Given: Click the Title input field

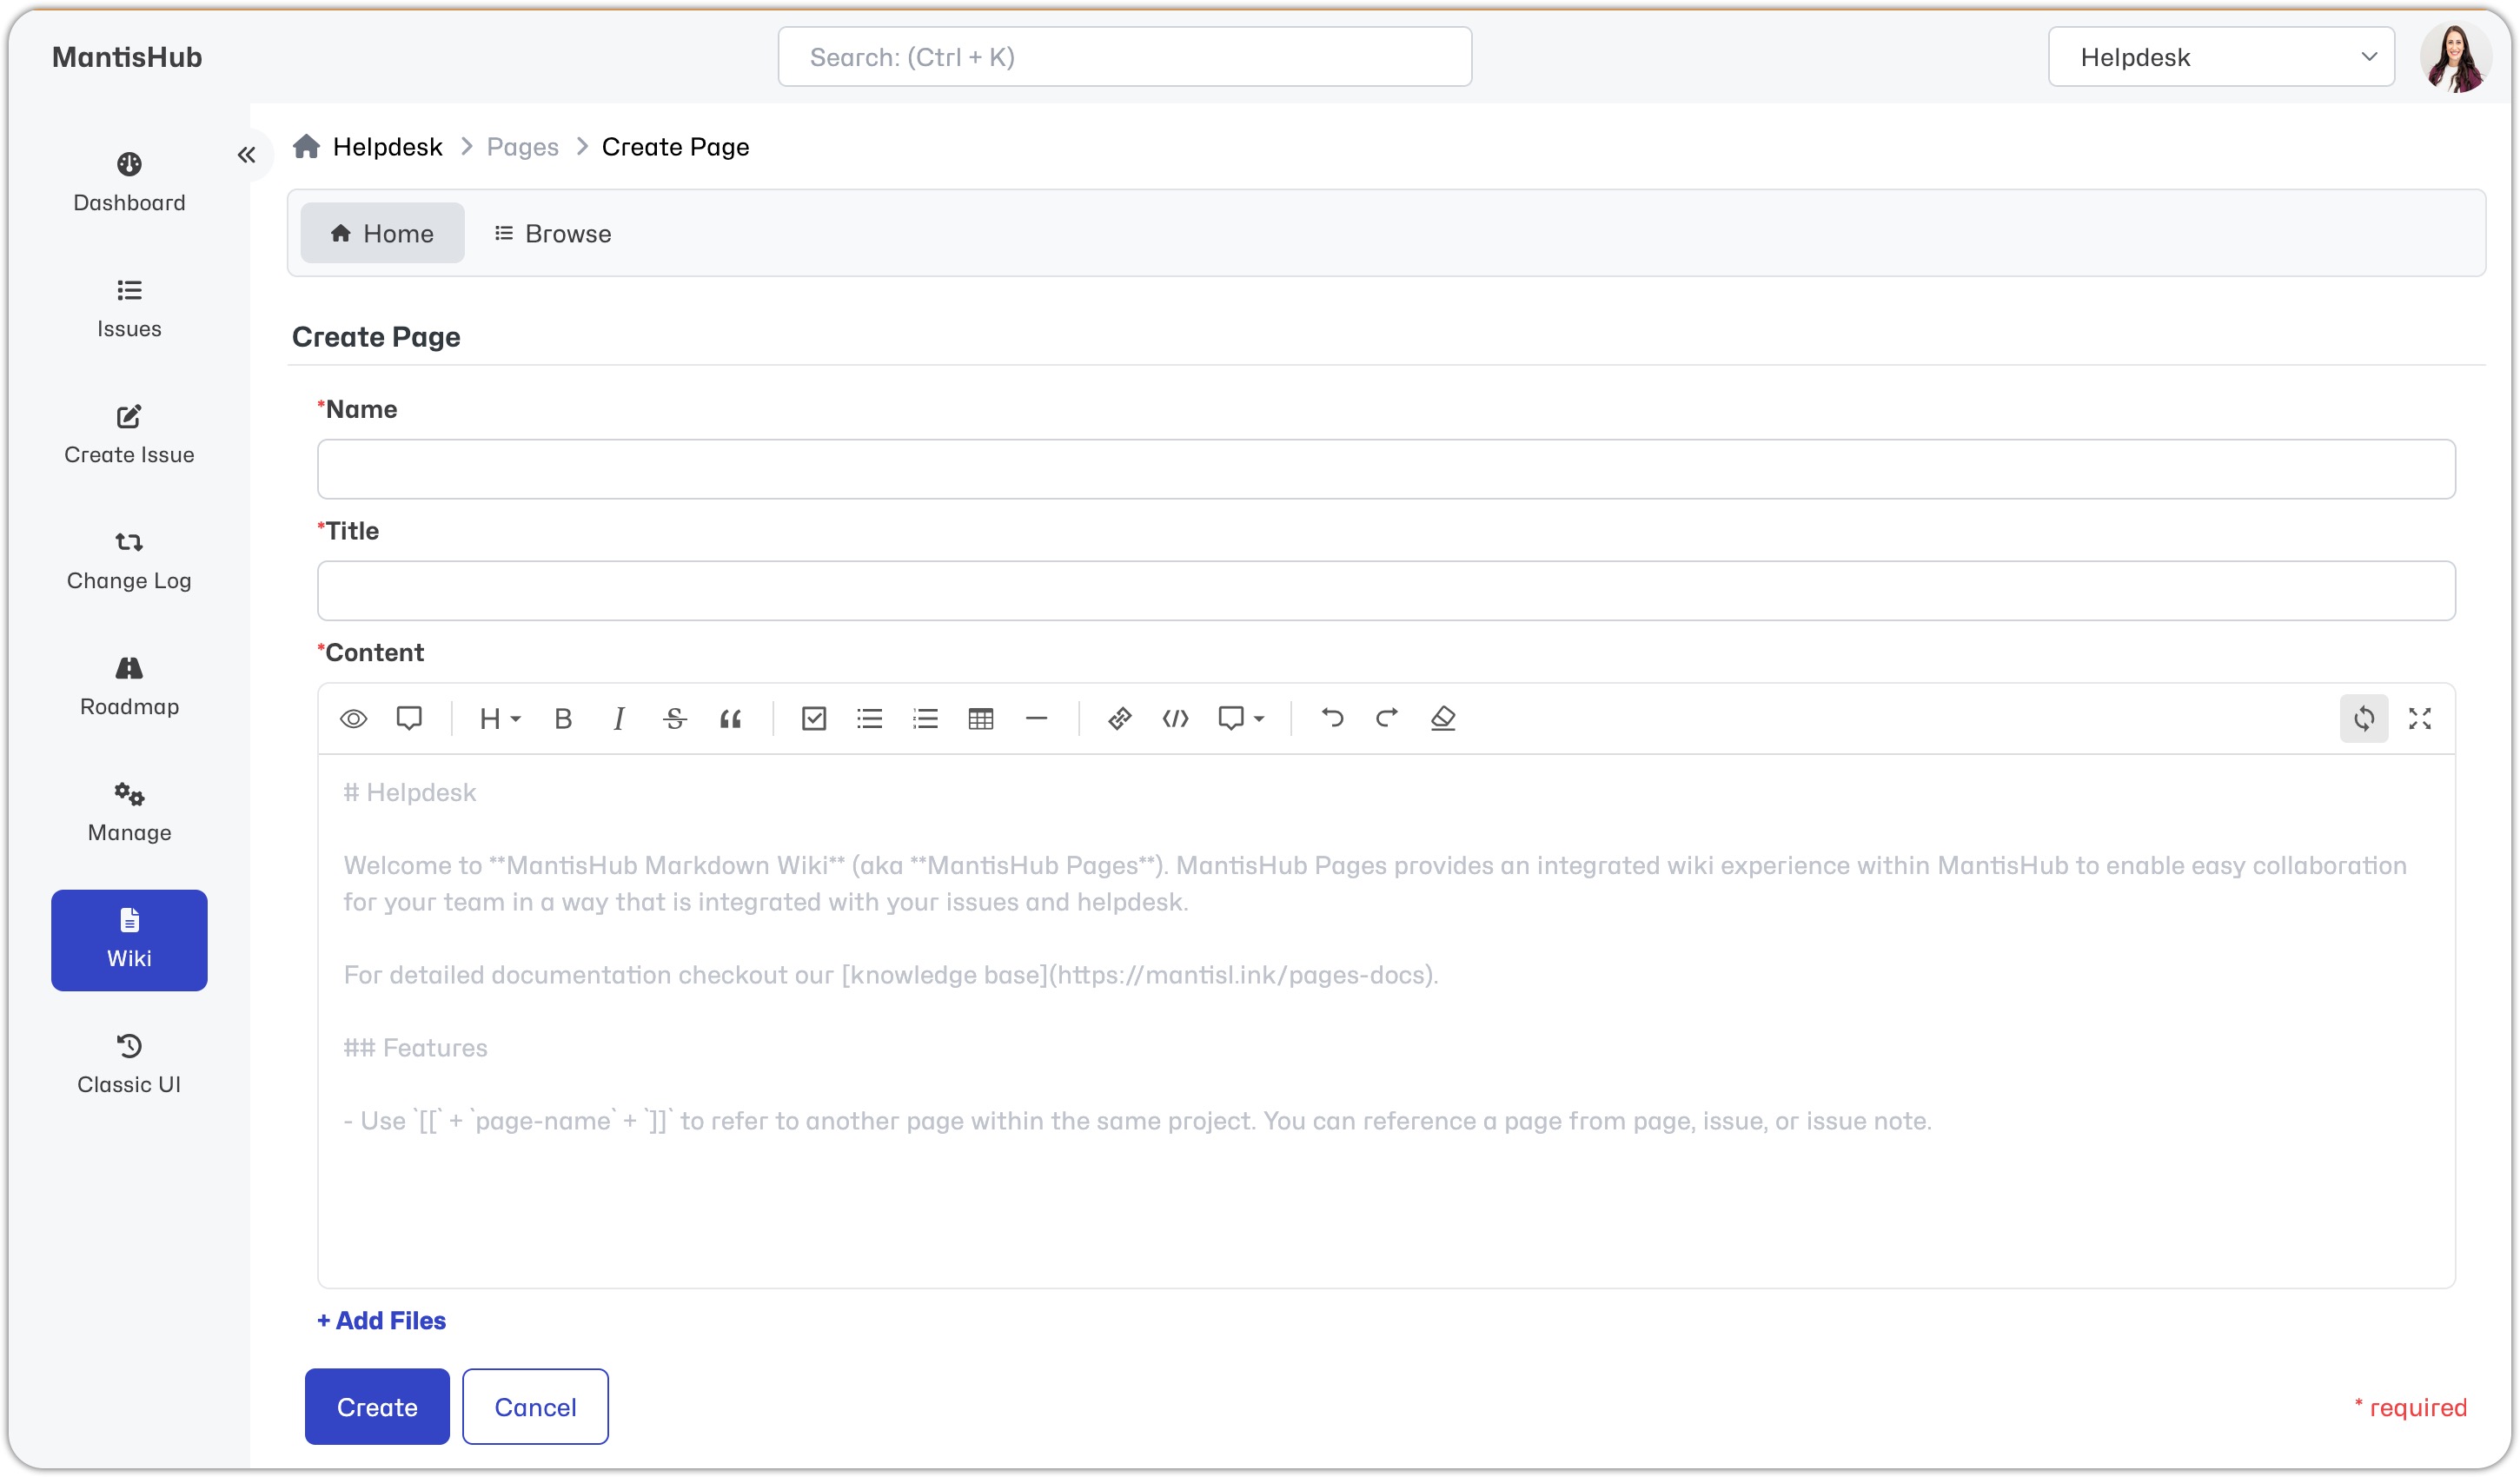Looking at the screenshot, I should tap(1386, 591).
